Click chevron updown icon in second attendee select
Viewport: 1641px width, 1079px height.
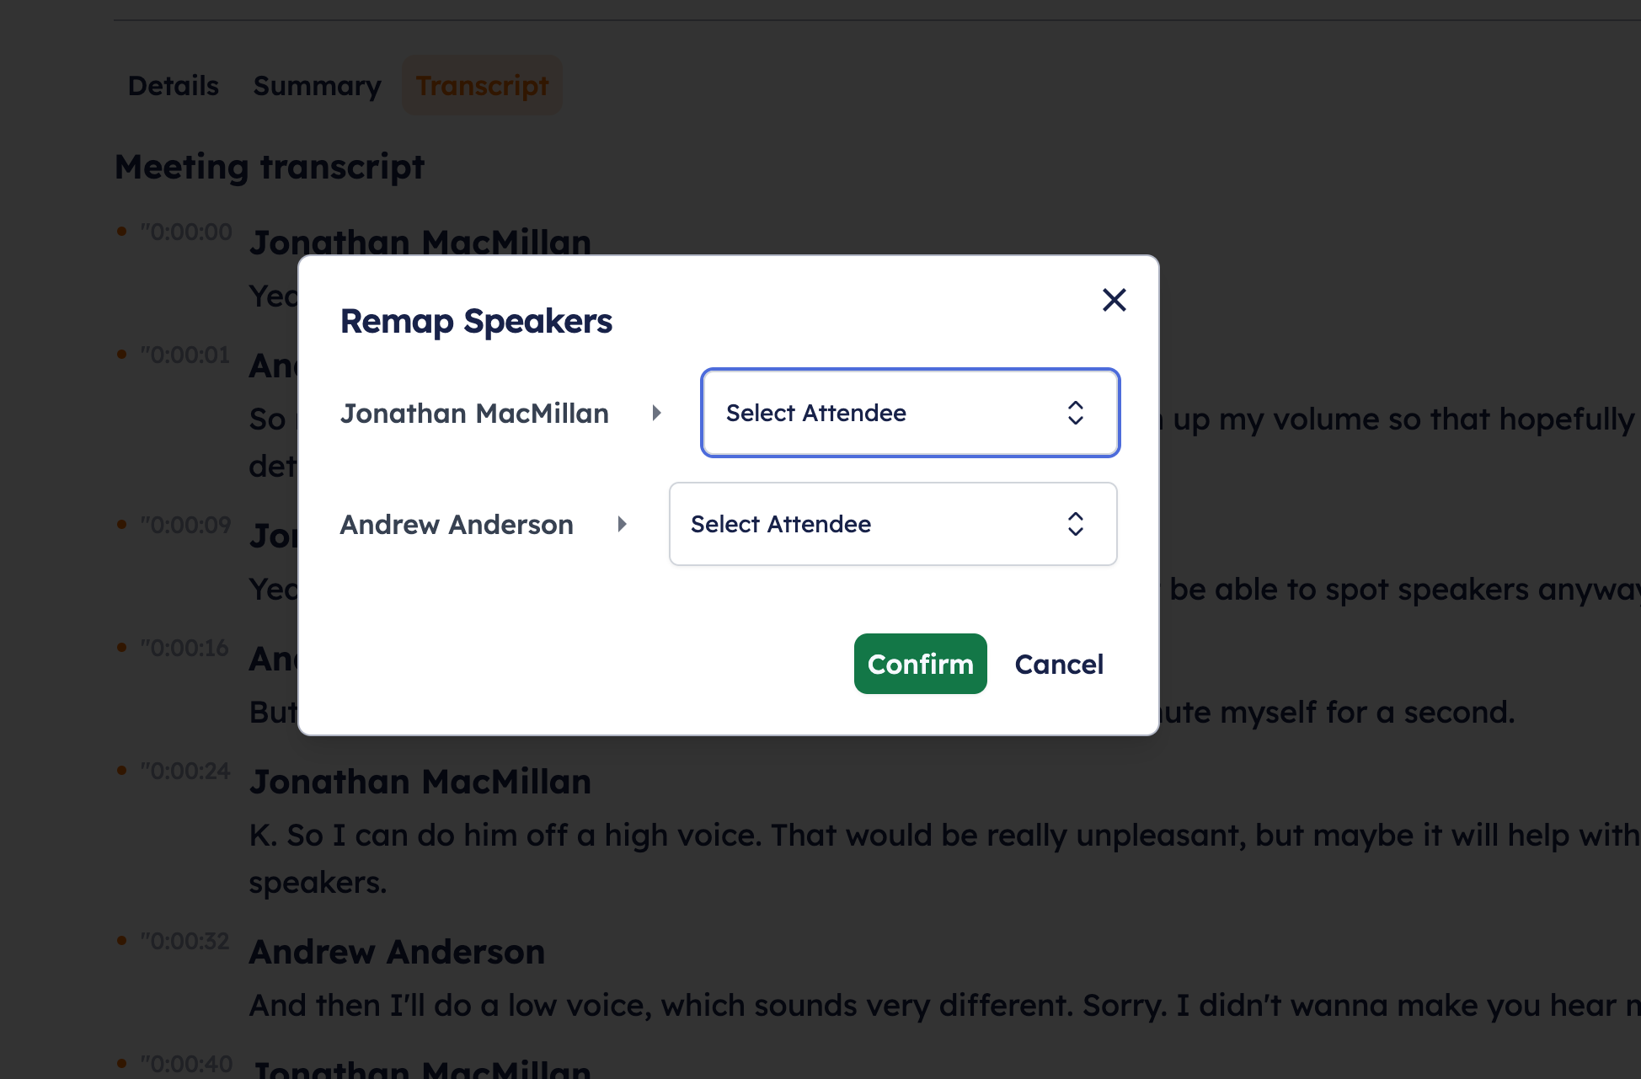coord(1075,524)
